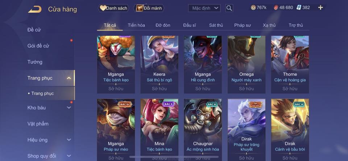Open the Mặc định sort dropdown

[204, 8]
